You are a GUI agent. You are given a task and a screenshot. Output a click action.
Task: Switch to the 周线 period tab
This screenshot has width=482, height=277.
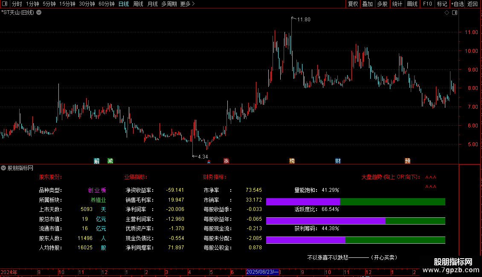(138, 4)
